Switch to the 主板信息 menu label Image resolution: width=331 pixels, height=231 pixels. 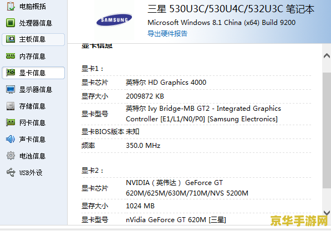click(32, 39)
